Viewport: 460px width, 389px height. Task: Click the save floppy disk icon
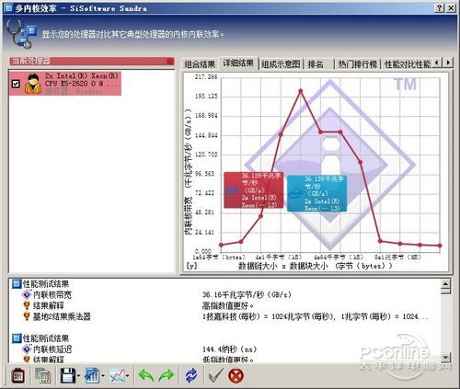point(68,375)
